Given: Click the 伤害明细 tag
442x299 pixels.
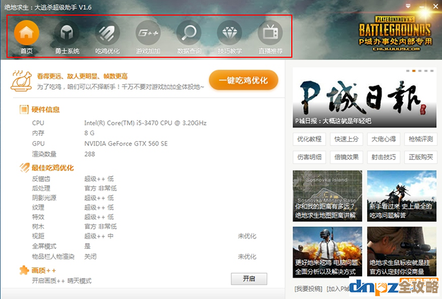Looking at the screenshot, I should (x=309, y=157).
